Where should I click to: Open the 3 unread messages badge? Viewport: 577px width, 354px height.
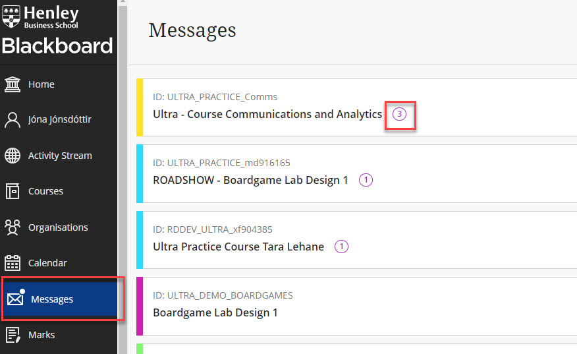tap(399, 114)
